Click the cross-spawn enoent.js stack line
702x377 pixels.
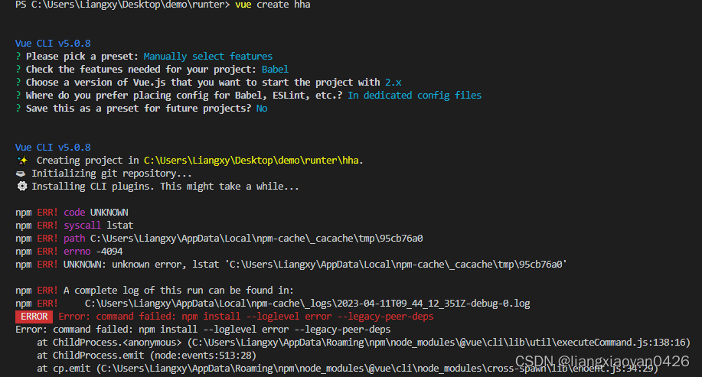(x=348, y=369)
